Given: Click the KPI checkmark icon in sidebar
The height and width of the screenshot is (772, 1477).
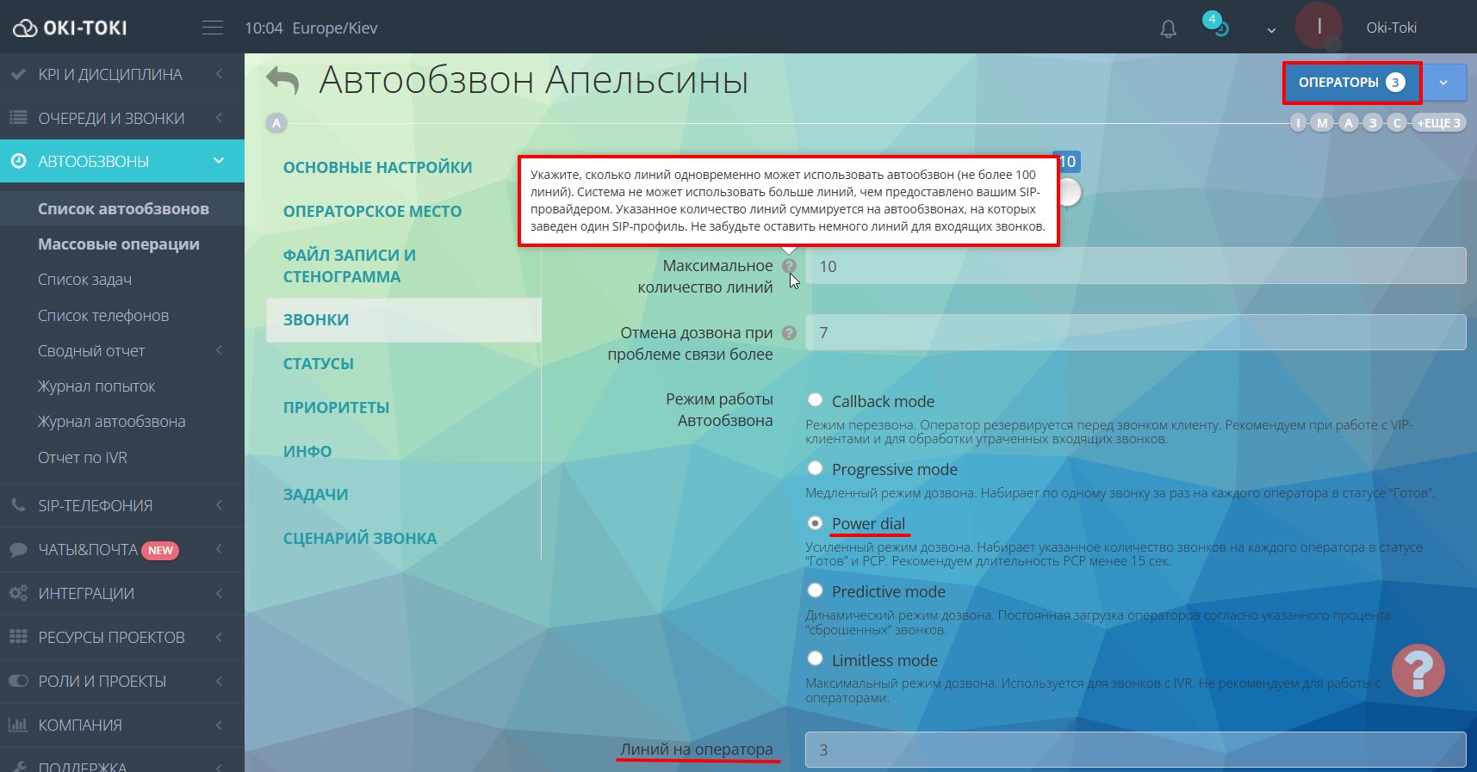Looking at the screenshot, I should pos(18,75).
